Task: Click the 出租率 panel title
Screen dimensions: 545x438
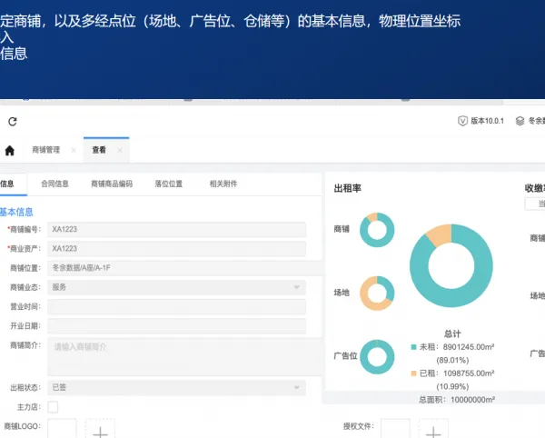Action: click(348, 188)
